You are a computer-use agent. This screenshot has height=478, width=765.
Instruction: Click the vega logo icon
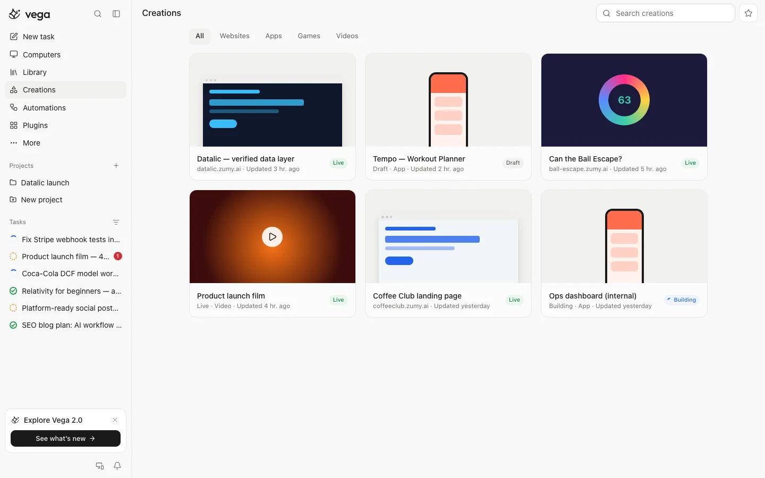[x=15, y=14]
